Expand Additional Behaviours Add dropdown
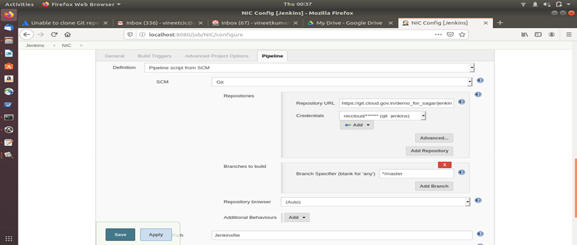577x245 pixels. 297,218
